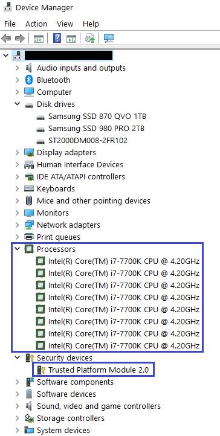Image resolution: width=220 pixels, height=436 pixels.
Task: Collapse the Disk drives category
Action: tap(18, 104)
